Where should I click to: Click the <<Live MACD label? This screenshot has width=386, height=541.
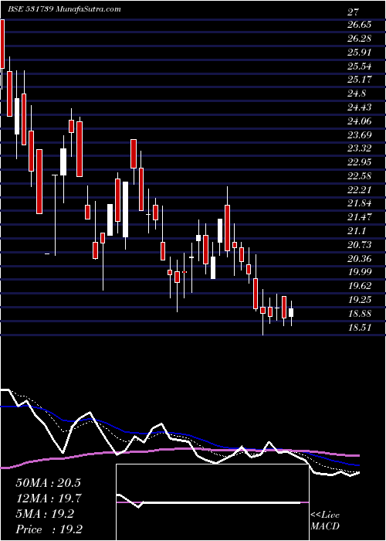pyautogui.click(x=325, y=521)
